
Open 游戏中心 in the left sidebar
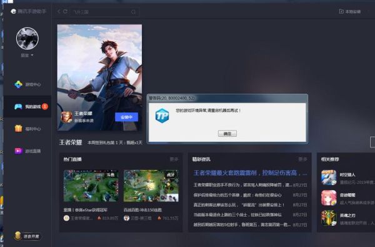(27, 84)
